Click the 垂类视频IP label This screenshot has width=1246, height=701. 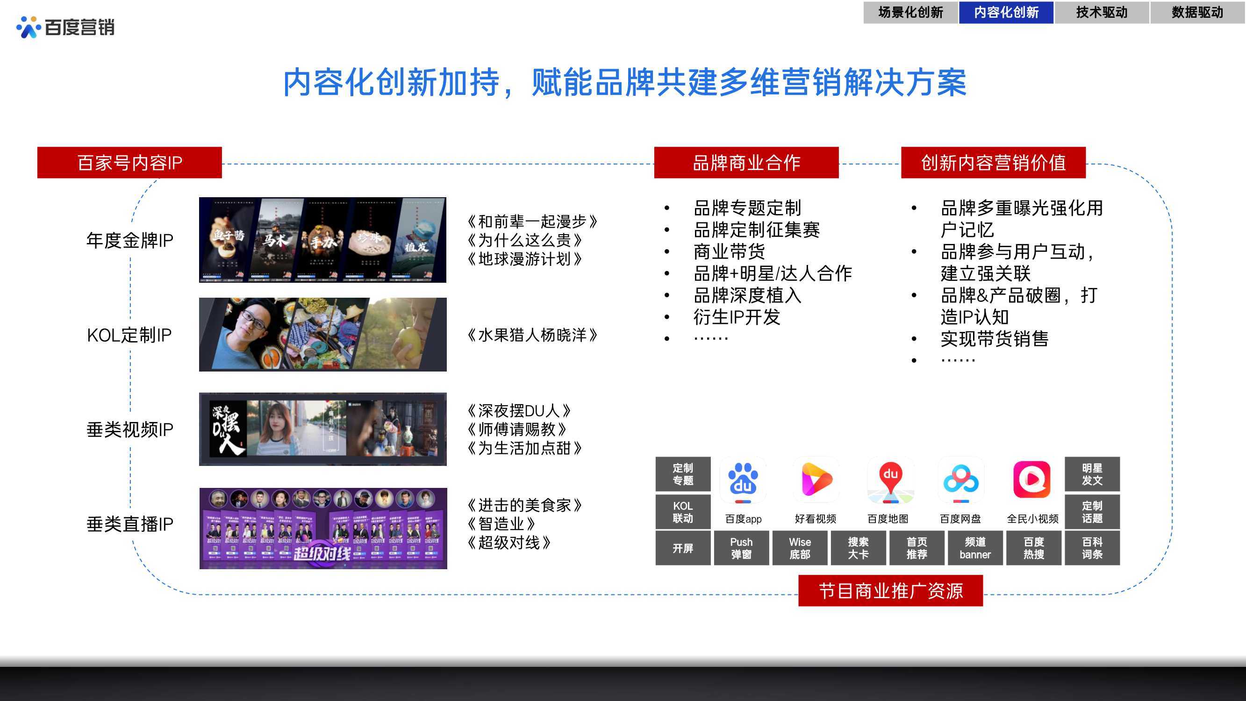(129, 429)
